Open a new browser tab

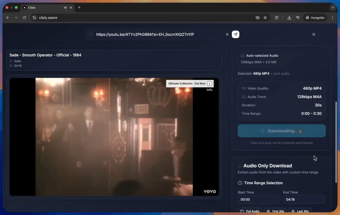pyautogui.click(x=79, y=7)
